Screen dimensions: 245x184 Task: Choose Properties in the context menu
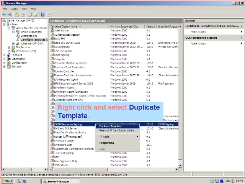(x=118, y=143)
